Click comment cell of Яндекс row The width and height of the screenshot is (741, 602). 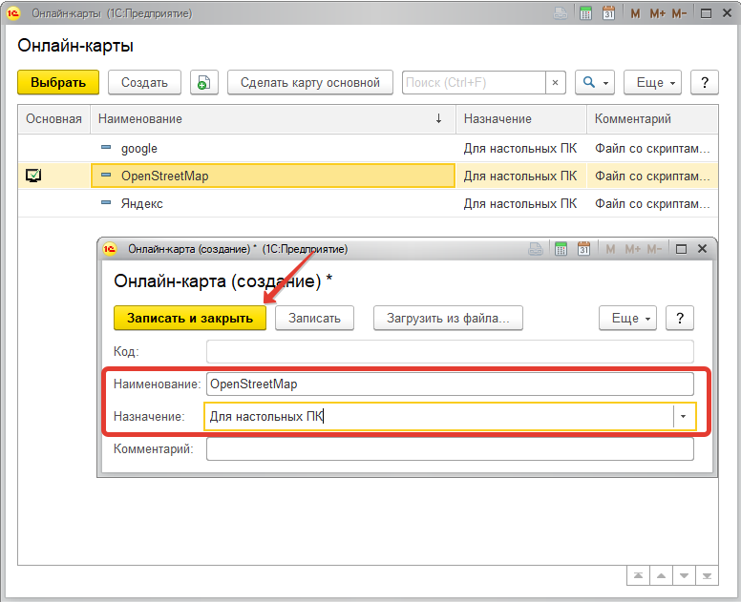tap(652, 203)
